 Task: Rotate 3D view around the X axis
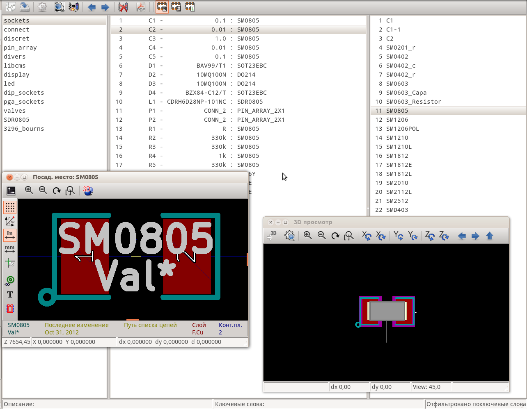(367, 236)
